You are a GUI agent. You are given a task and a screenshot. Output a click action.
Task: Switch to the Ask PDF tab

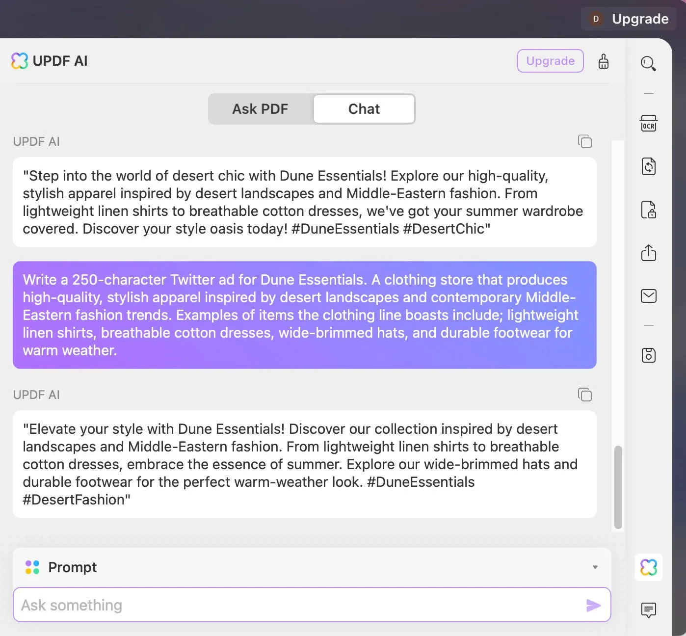coord(260,109)
